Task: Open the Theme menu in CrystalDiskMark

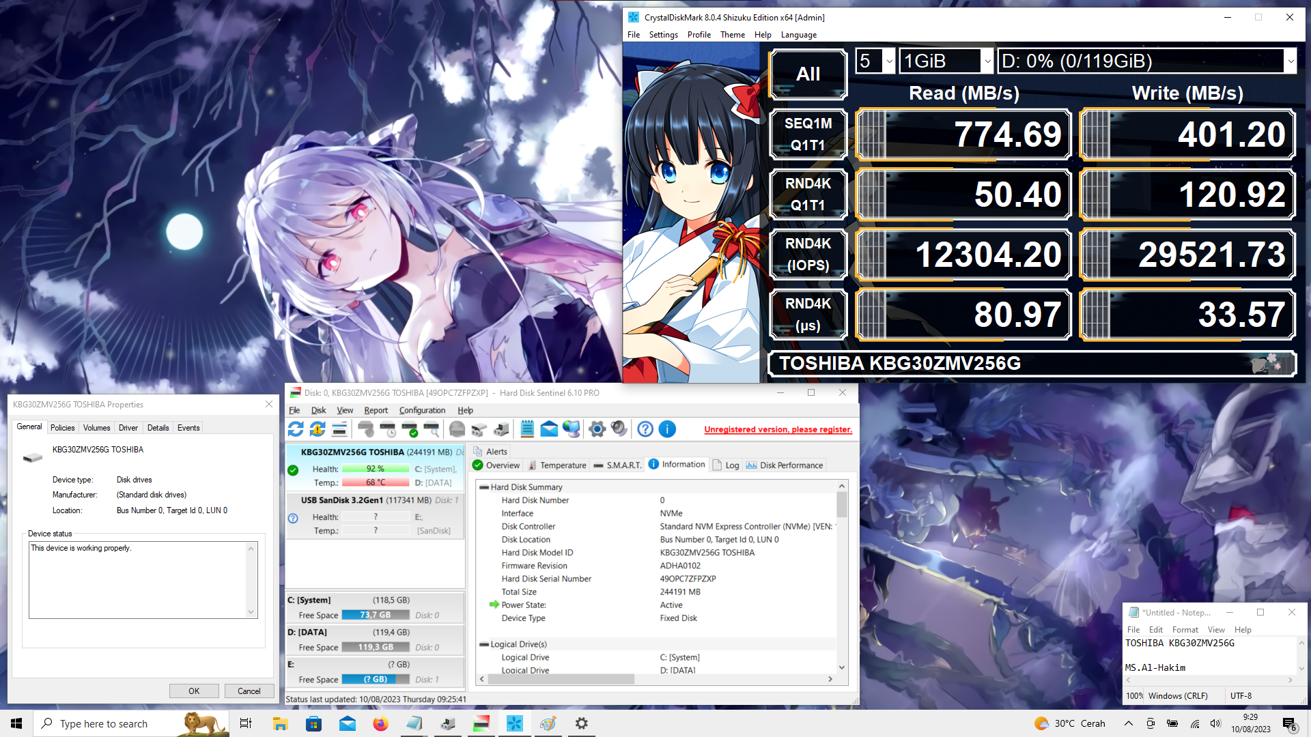Action: (x=733, y=35)
